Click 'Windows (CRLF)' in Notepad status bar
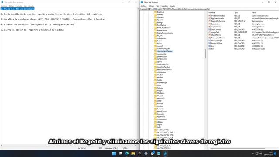 click(x=112, y=148)
